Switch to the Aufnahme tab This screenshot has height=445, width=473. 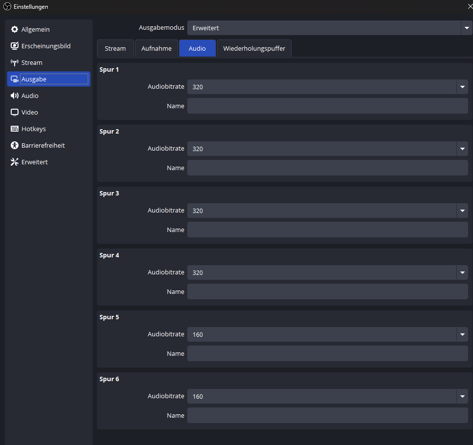click(x=156, y=49)
